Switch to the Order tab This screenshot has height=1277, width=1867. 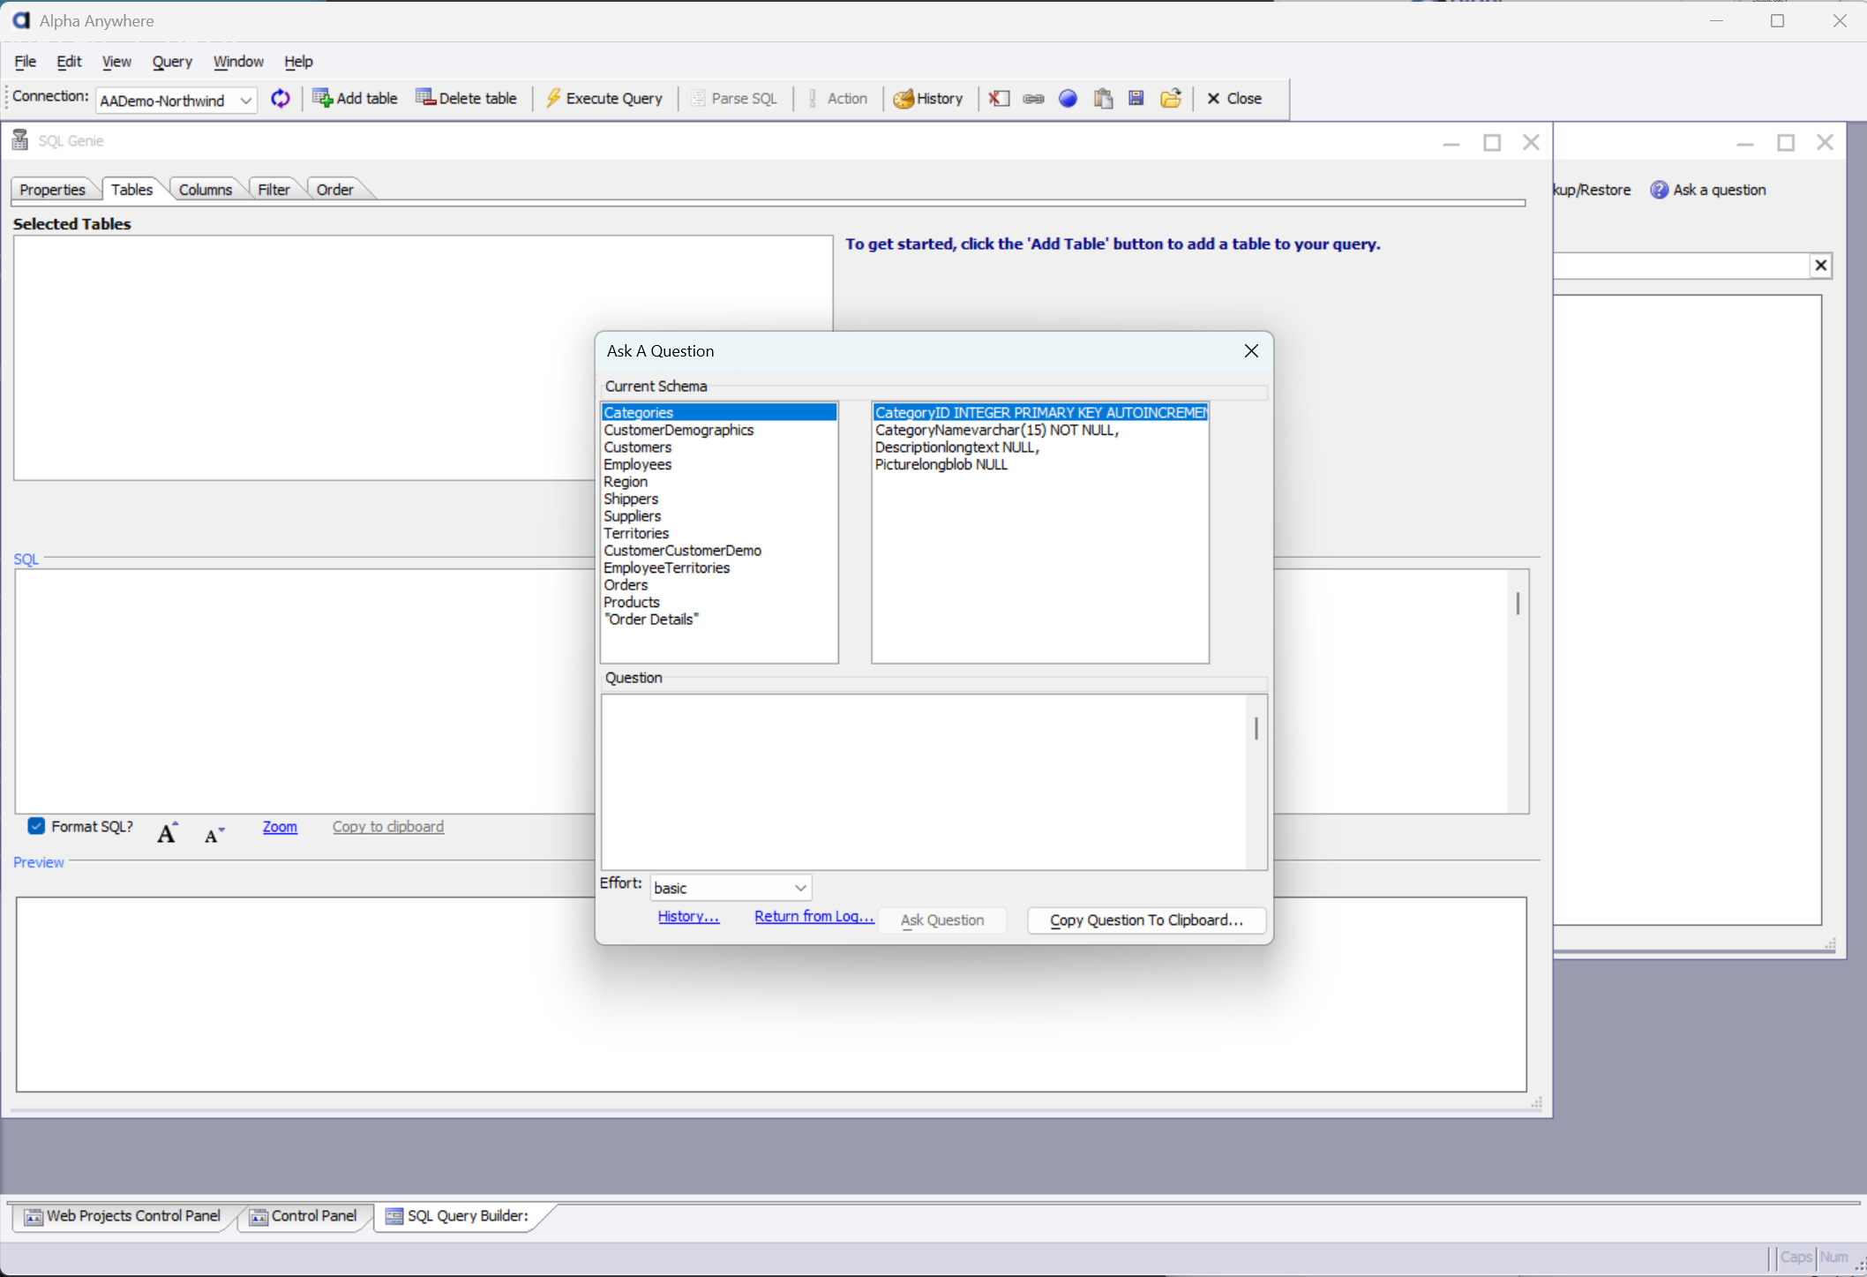335,190
